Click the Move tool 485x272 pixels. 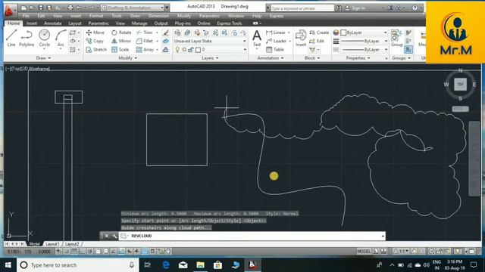[95, 32]
